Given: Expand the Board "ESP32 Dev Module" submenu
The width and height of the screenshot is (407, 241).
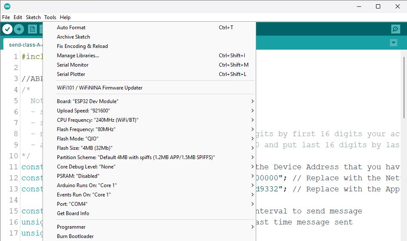Looking at the screenshot, I should tap(155, 101).
